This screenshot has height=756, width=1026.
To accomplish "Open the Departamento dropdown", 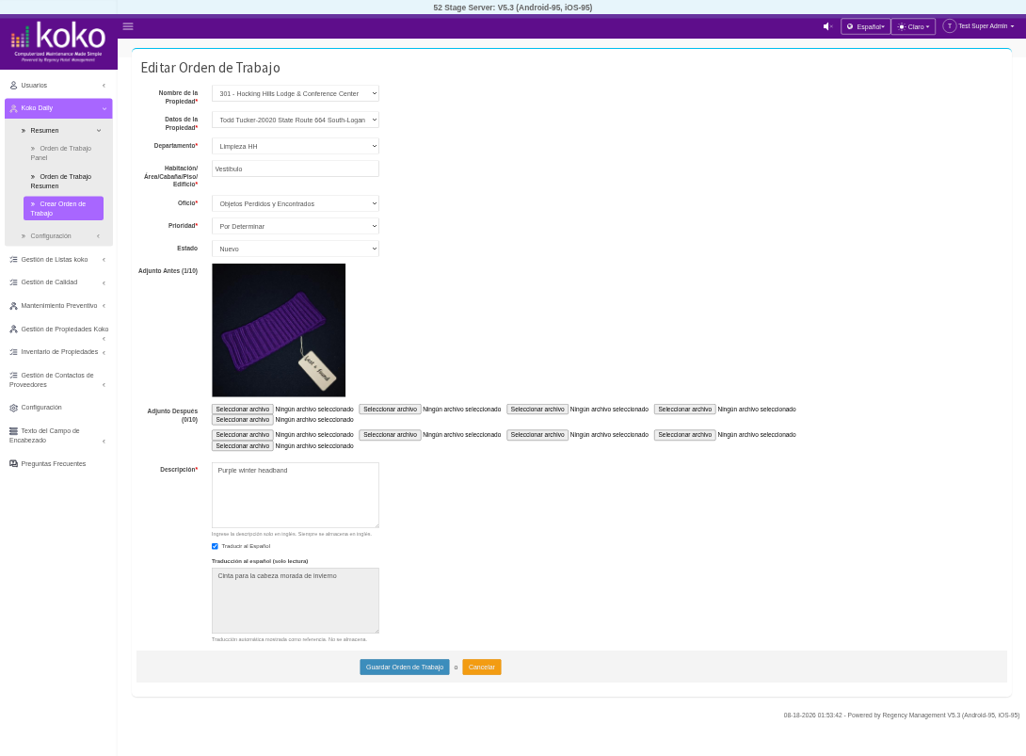I will (x=296, y=146).
